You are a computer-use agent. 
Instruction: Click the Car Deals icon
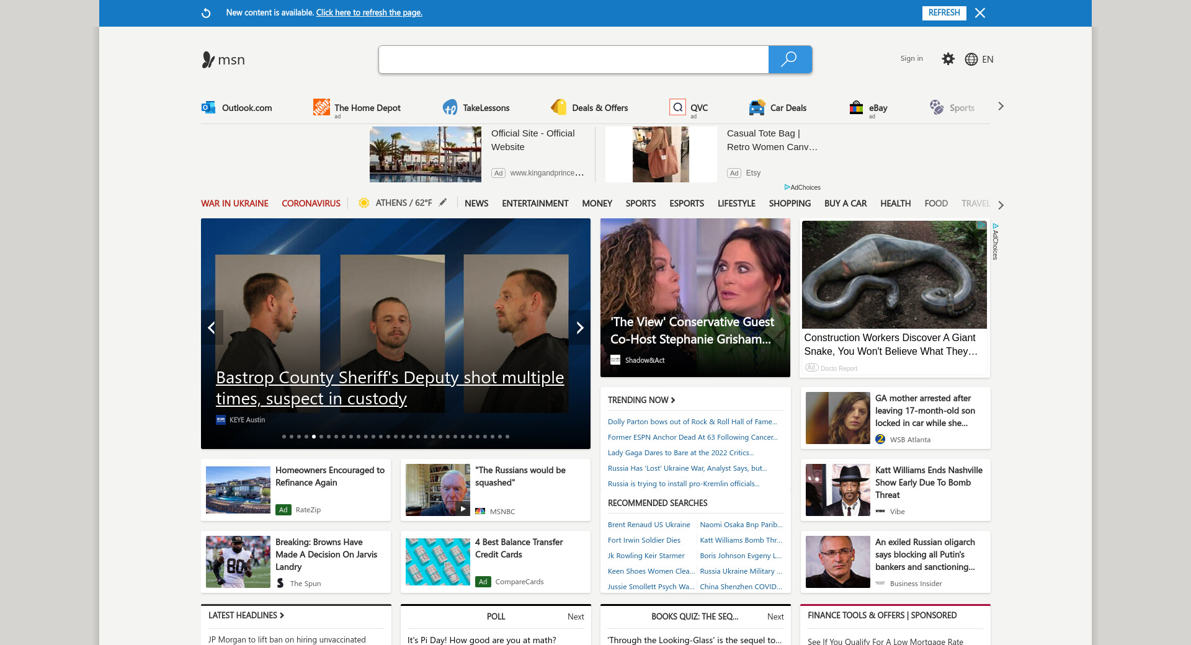[757, 108]
